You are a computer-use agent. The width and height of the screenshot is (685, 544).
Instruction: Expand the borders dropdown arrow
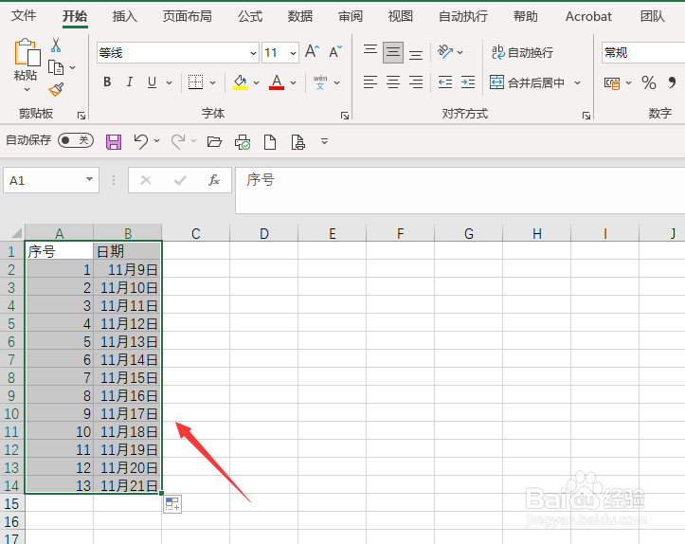213,82
